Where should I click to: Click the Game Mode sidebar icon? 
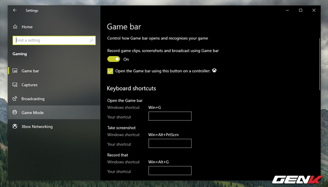click(x=15, y=113)
